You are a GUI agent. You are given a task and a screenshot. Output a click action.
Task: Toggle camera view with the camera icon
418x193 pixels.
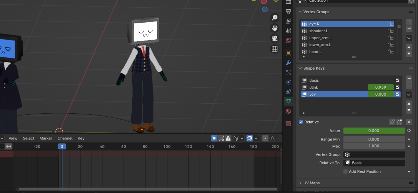point(274,39)
